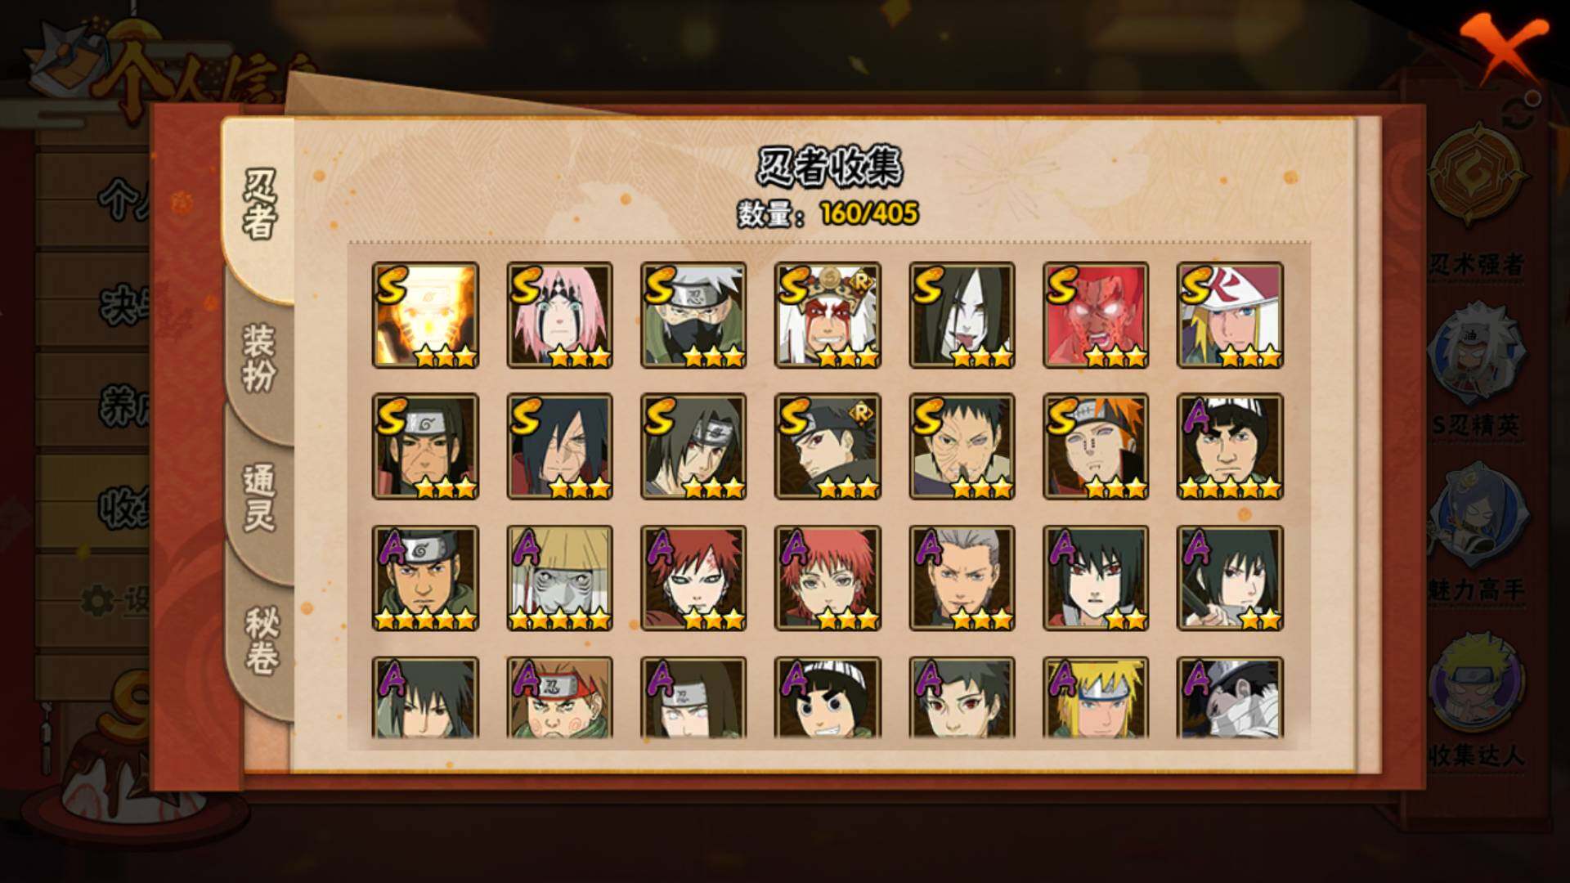This screenshot has height=883, width=1570.
Task: Pick the red-skinned Might Guy S-rank portrait
Action: 1096,315
